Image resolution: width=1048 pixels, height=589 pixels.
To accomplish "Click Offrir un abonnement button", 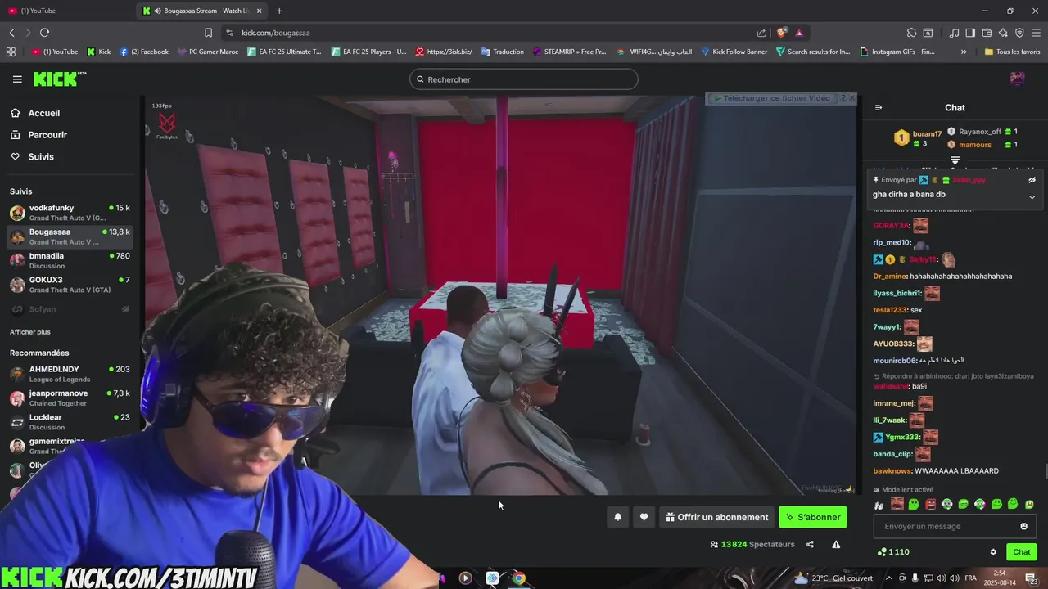I will (716, 517).
